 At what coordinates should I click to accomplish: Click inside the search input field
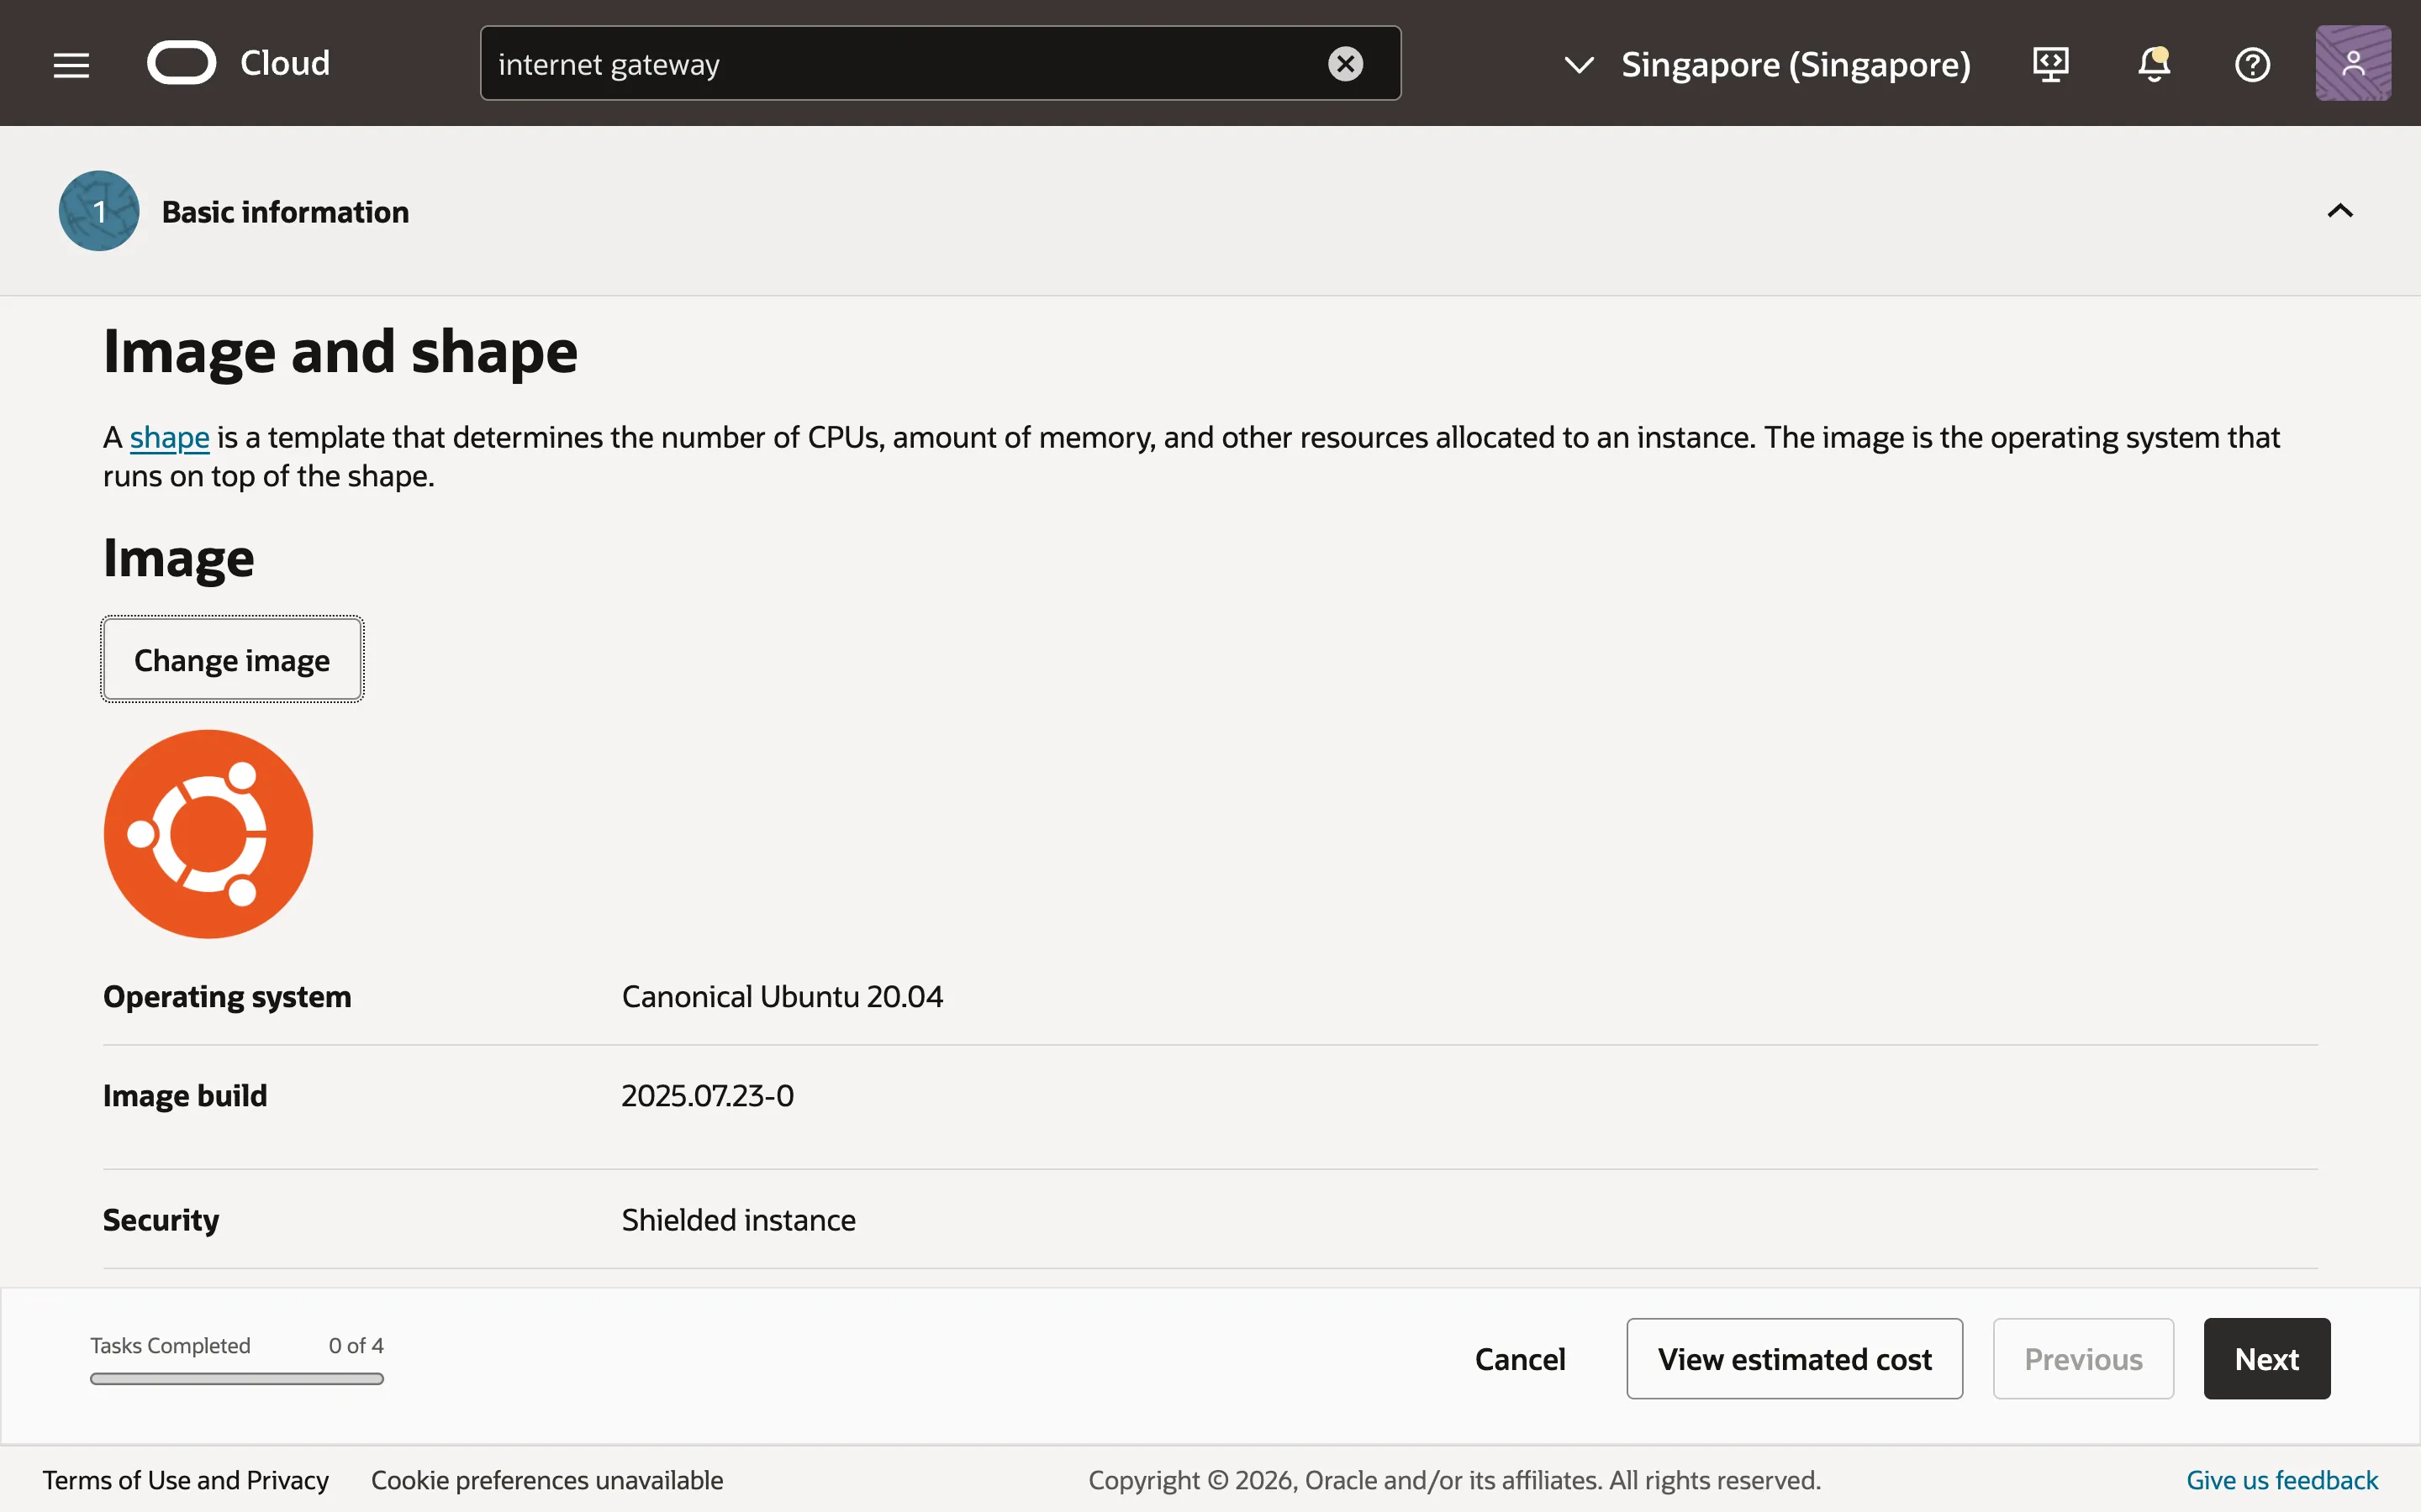click(x=900, y=63)
